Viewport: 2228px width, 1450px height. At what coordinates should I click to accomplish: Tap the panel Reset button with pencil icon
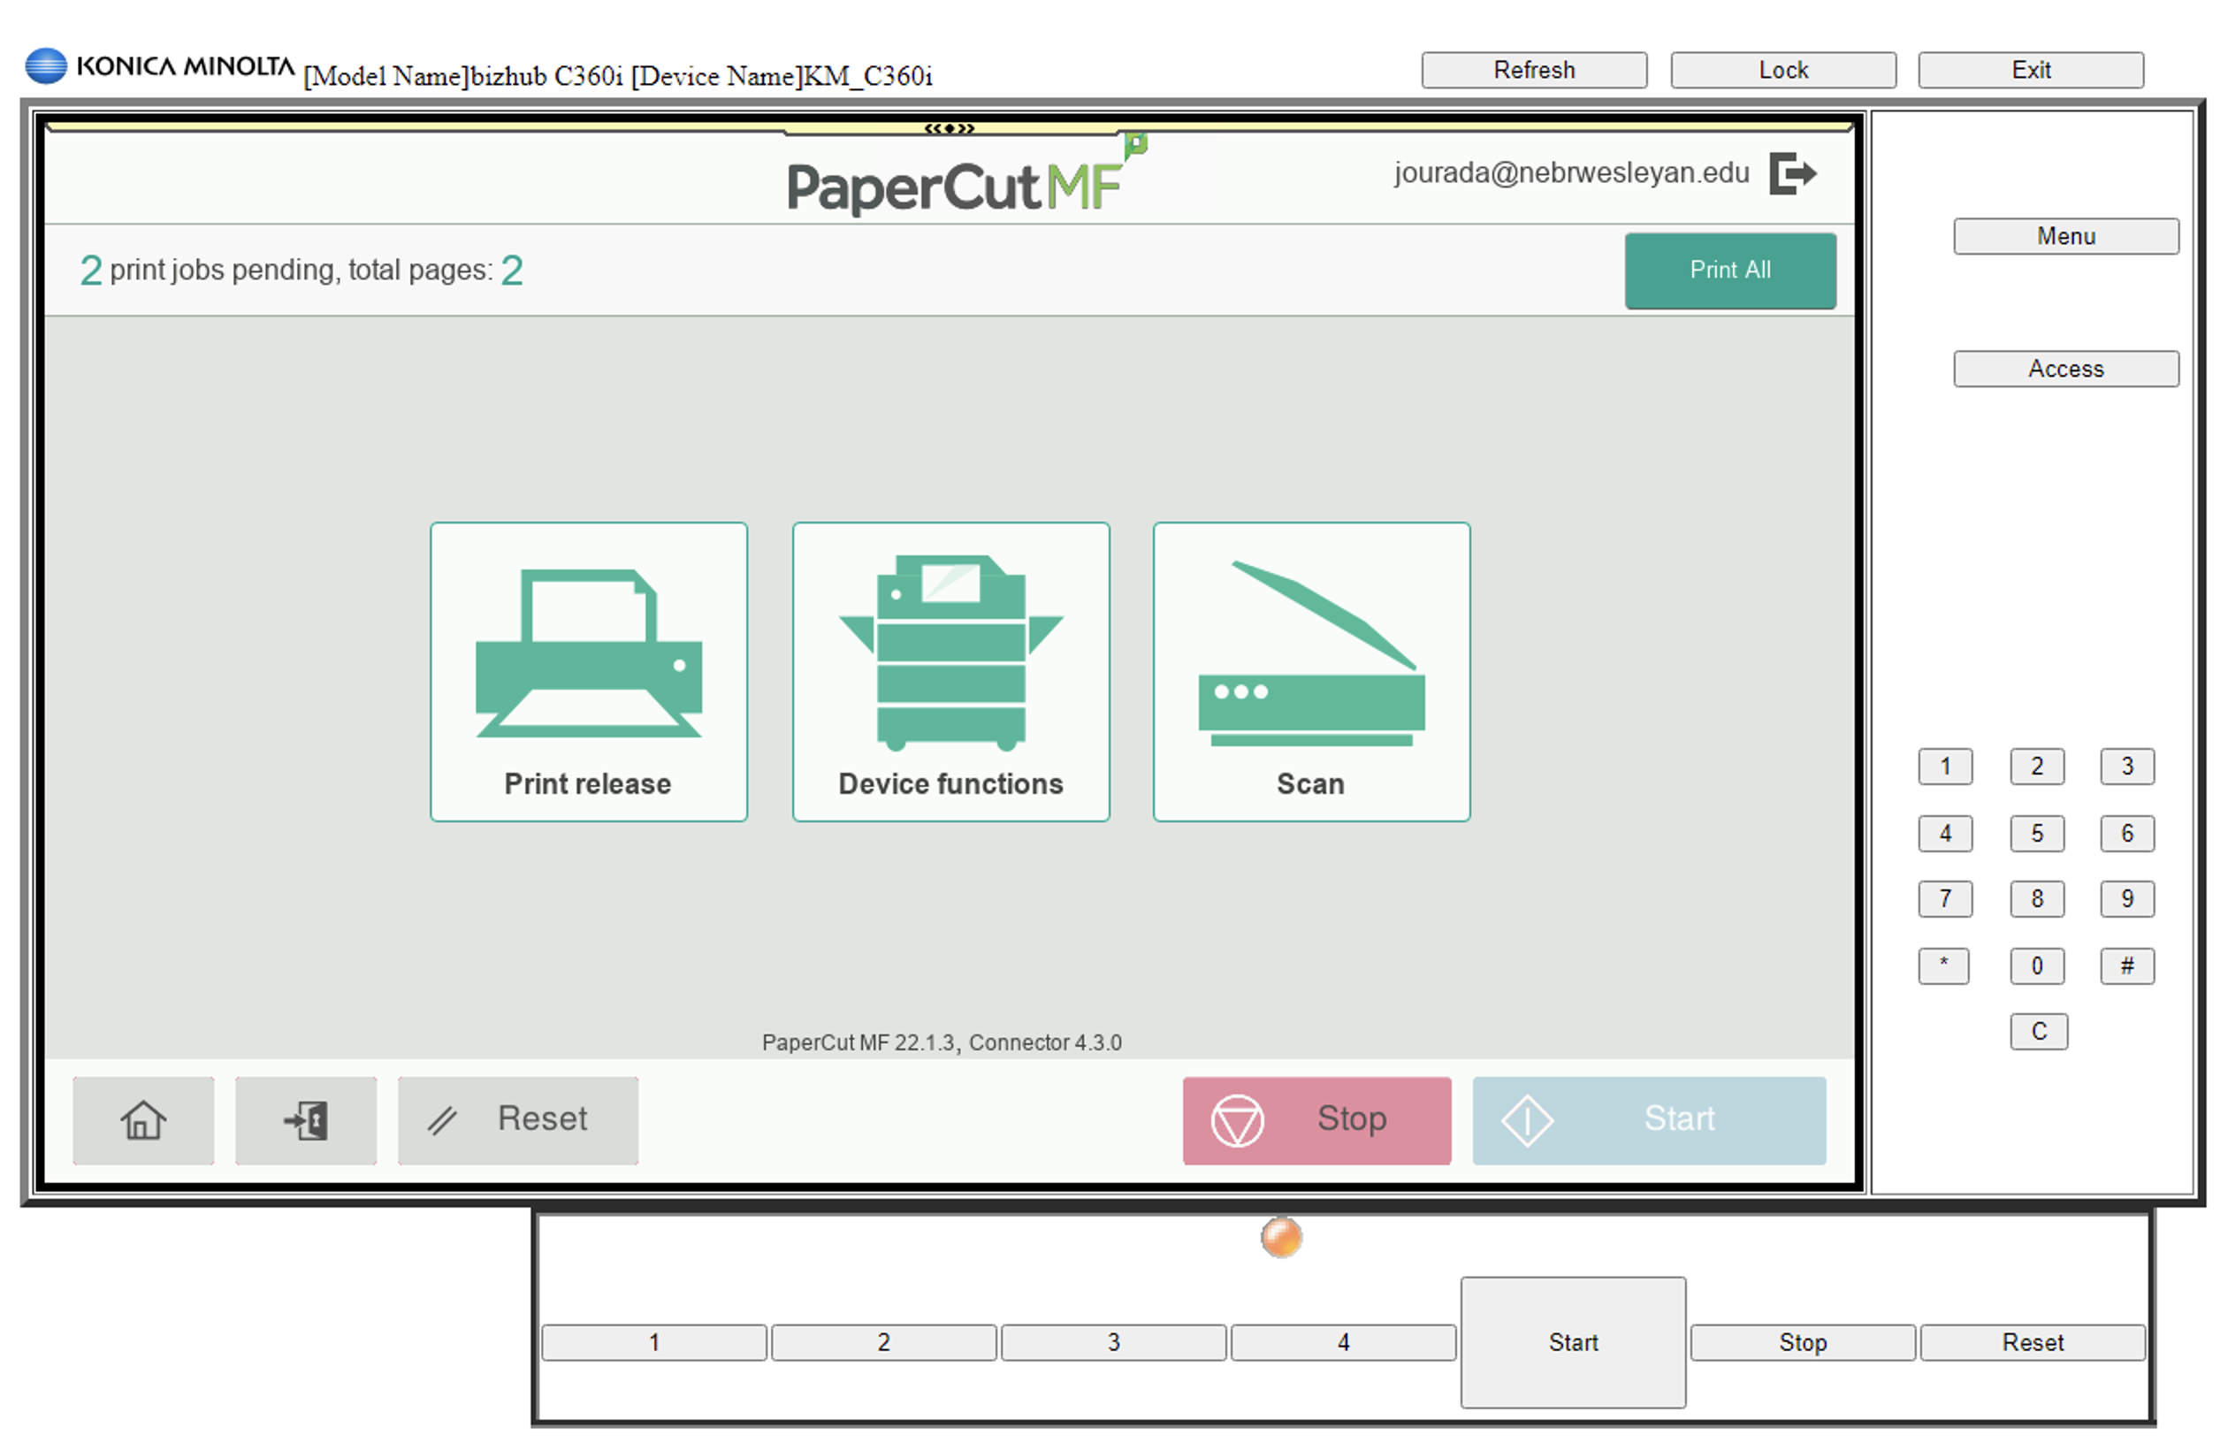(x=518, y=1119)
